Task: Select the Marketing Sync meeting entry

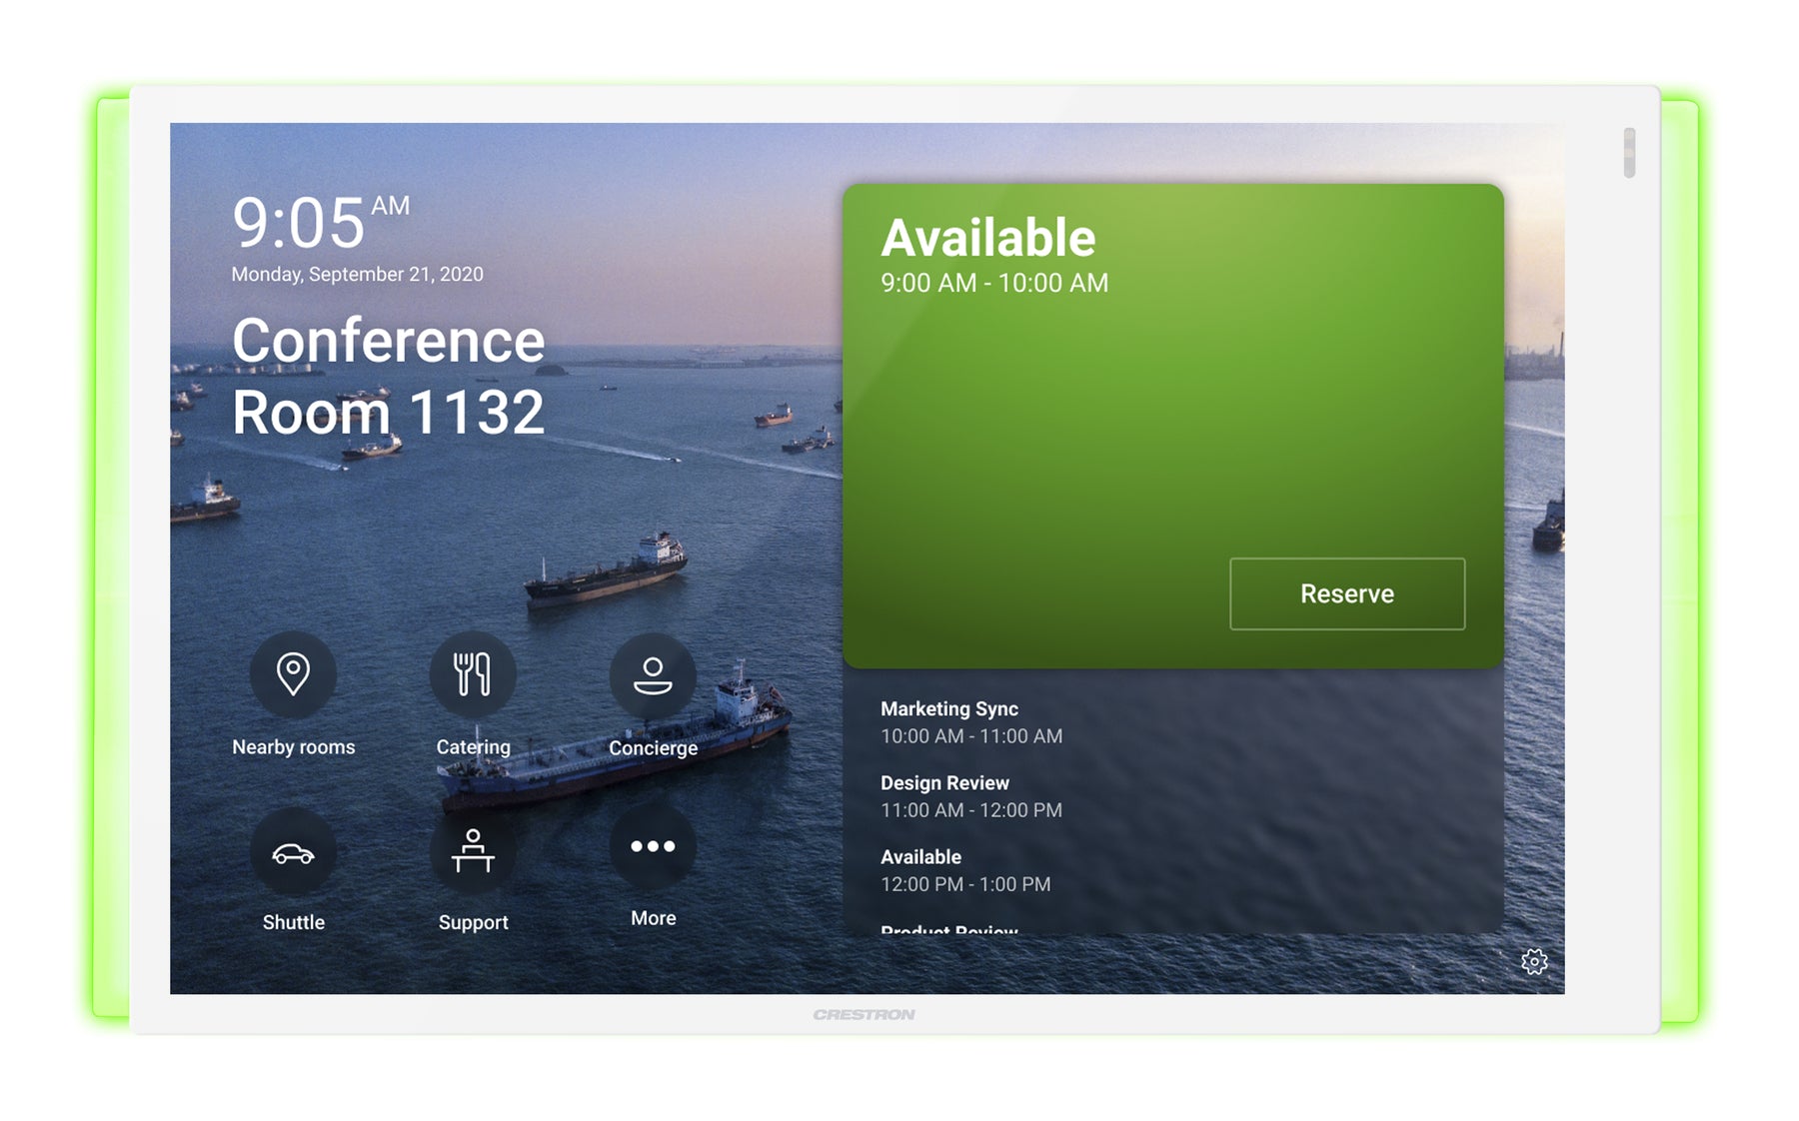Action: click(970, 722)
